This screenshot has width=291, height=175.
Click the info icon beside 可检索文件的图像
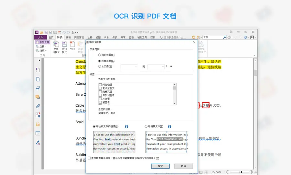126,126
